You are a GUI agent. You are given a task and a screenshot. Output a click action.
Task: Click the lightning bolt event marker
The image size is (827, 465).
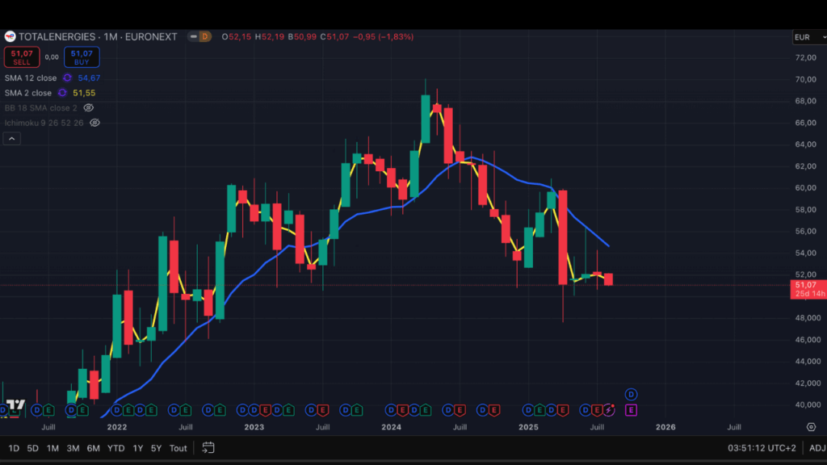click(609, 410)
